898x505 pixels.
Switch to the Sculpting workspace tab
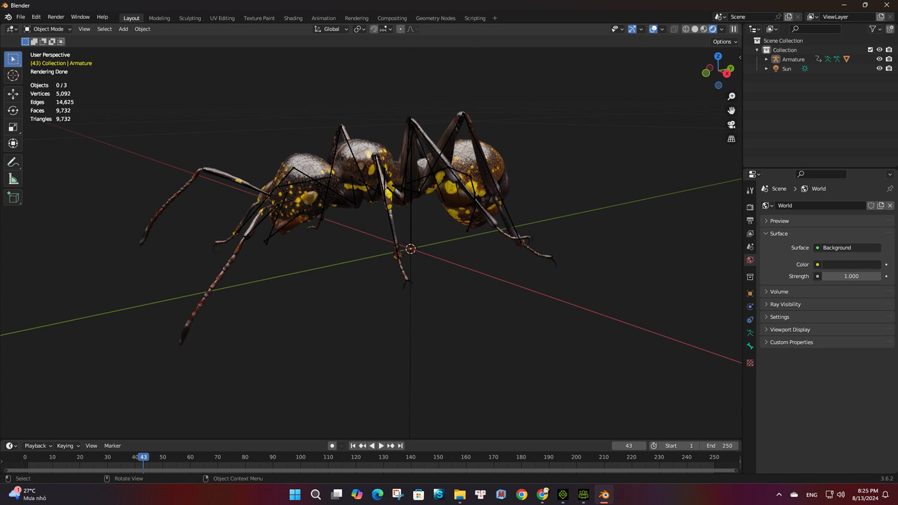[x=190, y=18]
